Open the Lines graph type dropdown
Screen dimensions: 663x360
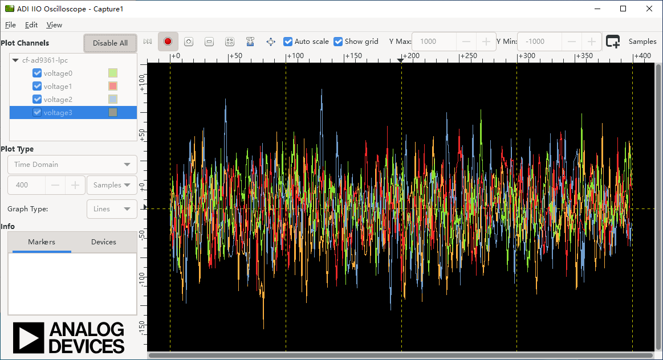click(112, 209)
